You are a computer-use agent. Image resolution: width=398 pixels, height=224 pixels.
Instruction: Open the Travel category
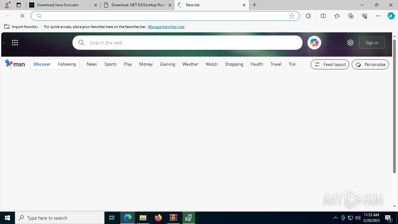pyautogui.click(x=276, y=64)
